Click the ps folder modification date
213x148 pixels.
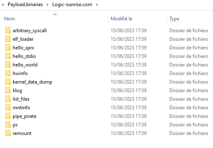click(129, 125)
